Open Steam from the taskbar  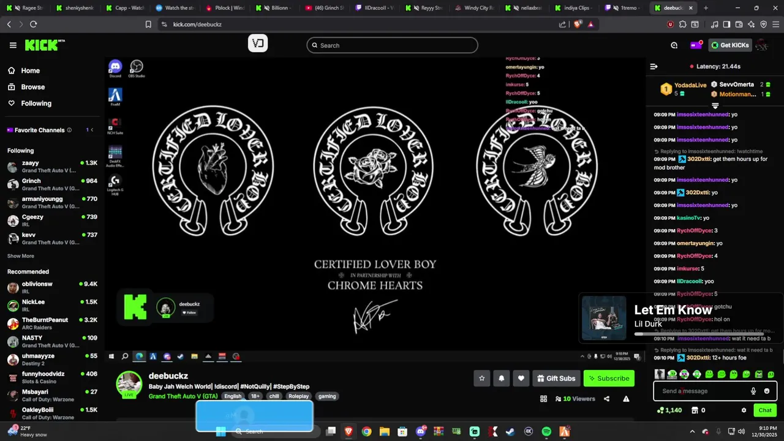pos(510,431)
